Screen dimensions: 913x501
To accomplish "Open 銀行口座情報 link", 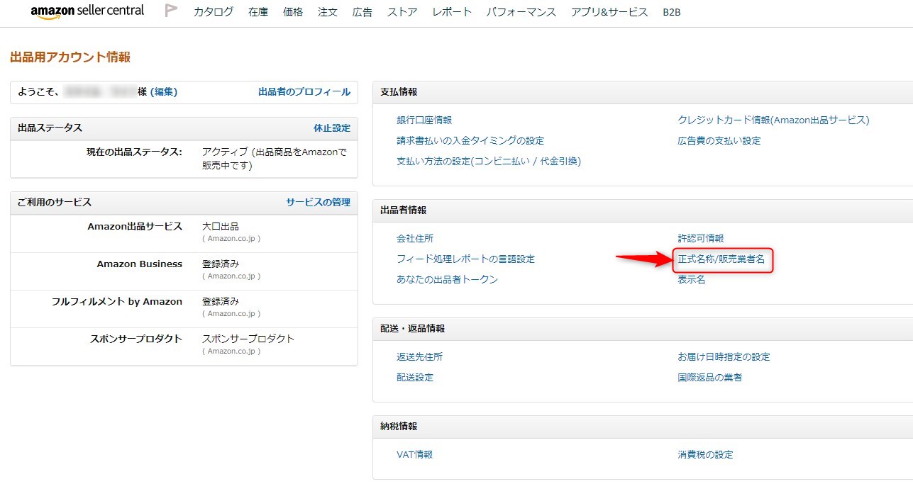I will pyautogui.click(x=424, y=120).
